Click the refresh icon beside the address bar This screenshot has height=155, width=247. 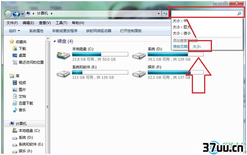pyautogui.click(x=165, y=14)
